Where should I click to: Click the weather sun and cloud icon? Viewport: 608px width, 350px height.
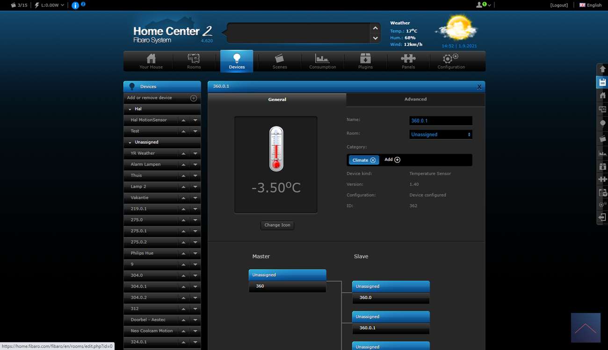pyautogui.click(x=456, y=28)
